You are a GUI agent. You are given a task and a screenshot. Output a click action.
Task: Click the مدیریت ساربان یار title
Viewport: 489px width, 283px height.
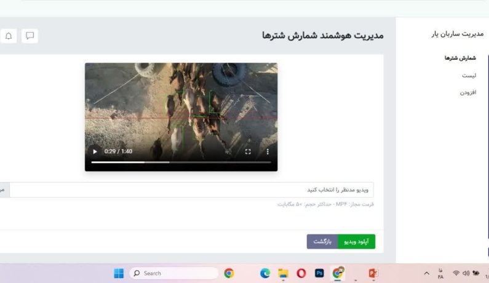pyautogui.click(x=457, y=34)
